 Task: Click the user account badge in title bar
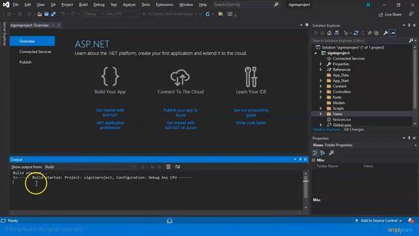coord(369,5)
